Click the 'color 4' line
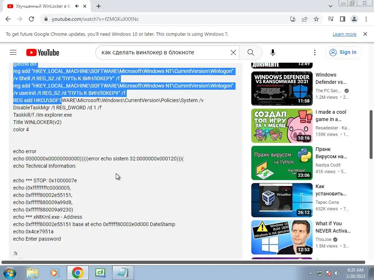This screenshot has width=374, height=280. click(21, 129)
